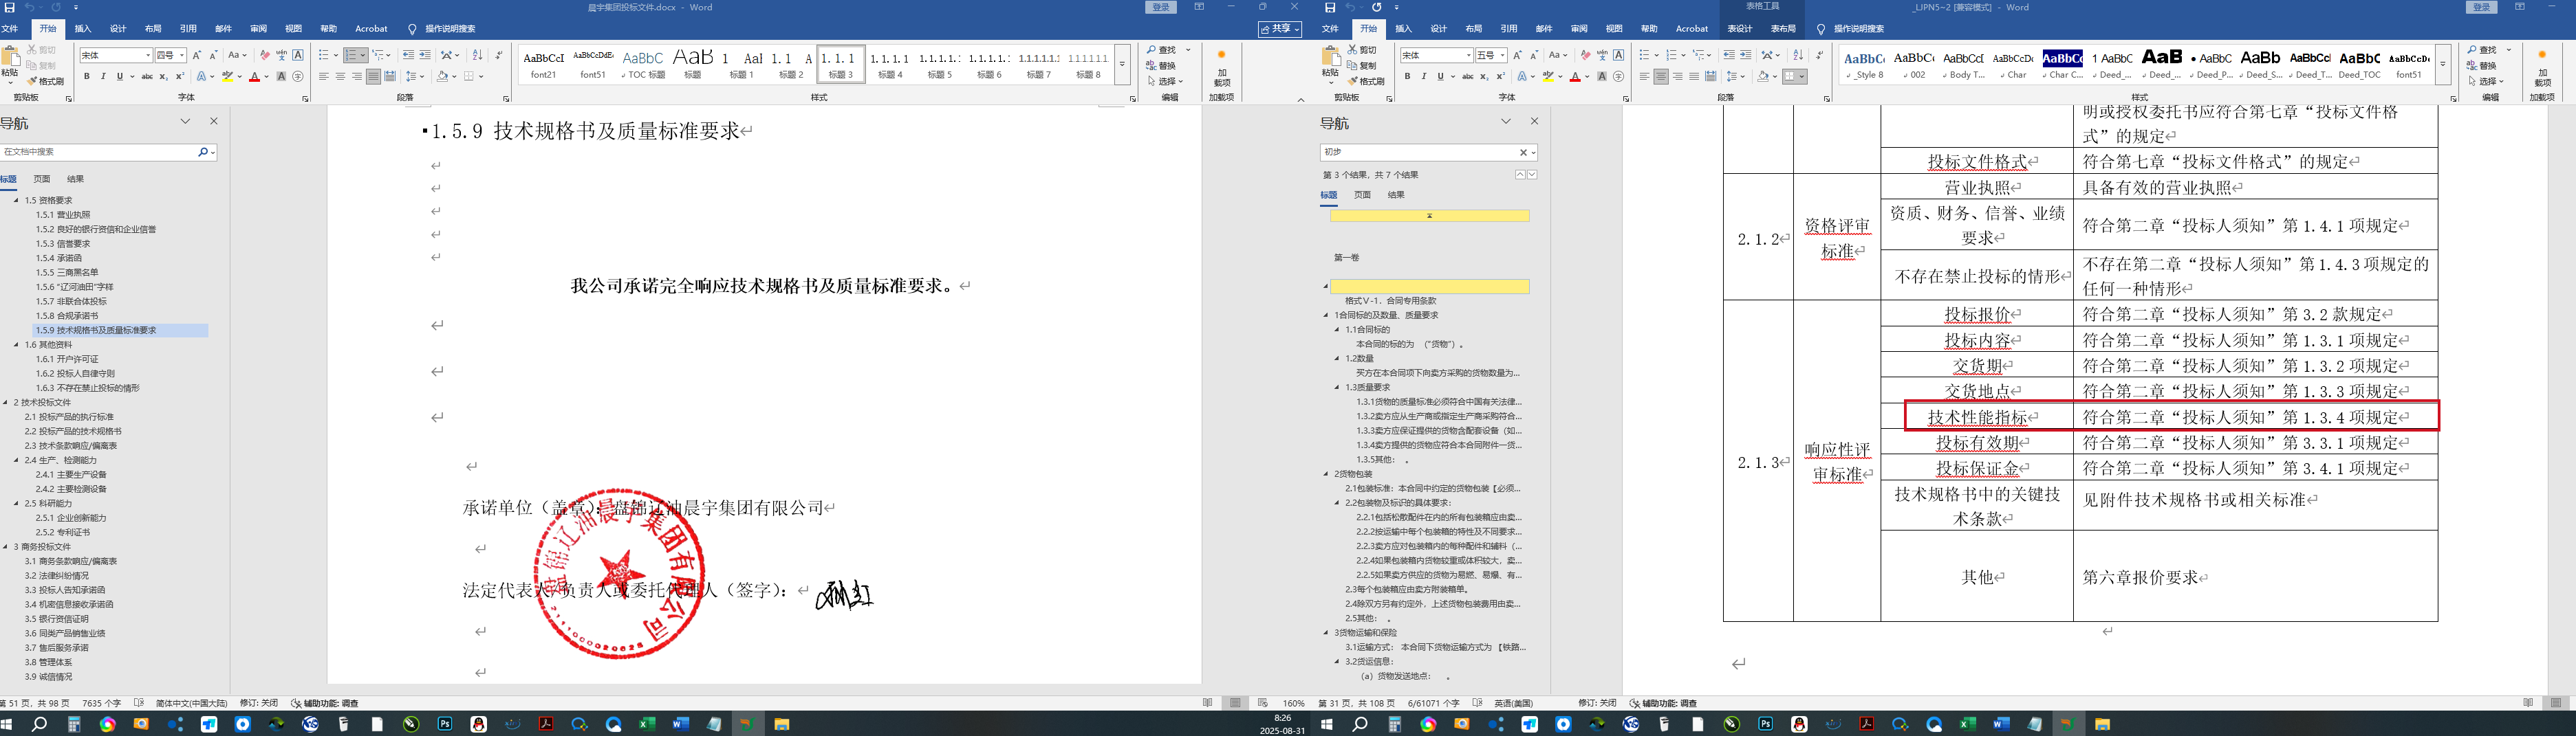
Task: Click the save icon in left Word window
Action: [x=10, y=7]
